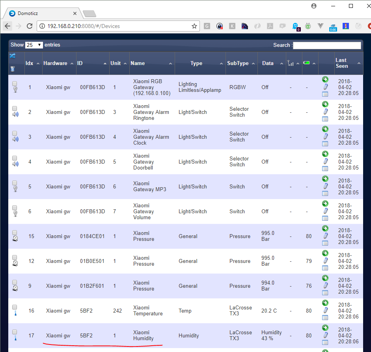Sort the table by Name column

click(x=152, y=63)
